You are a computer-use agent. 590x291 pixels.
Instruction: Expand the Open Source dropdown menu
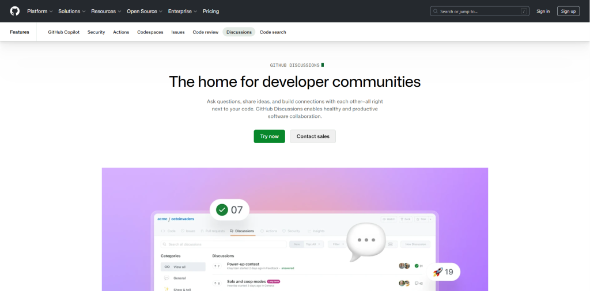point(145,12)
